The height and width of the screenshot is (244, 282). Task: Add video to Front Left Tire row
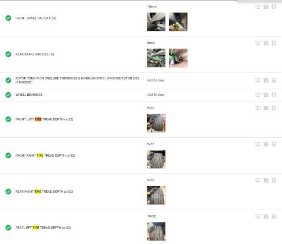coord(258,108)
